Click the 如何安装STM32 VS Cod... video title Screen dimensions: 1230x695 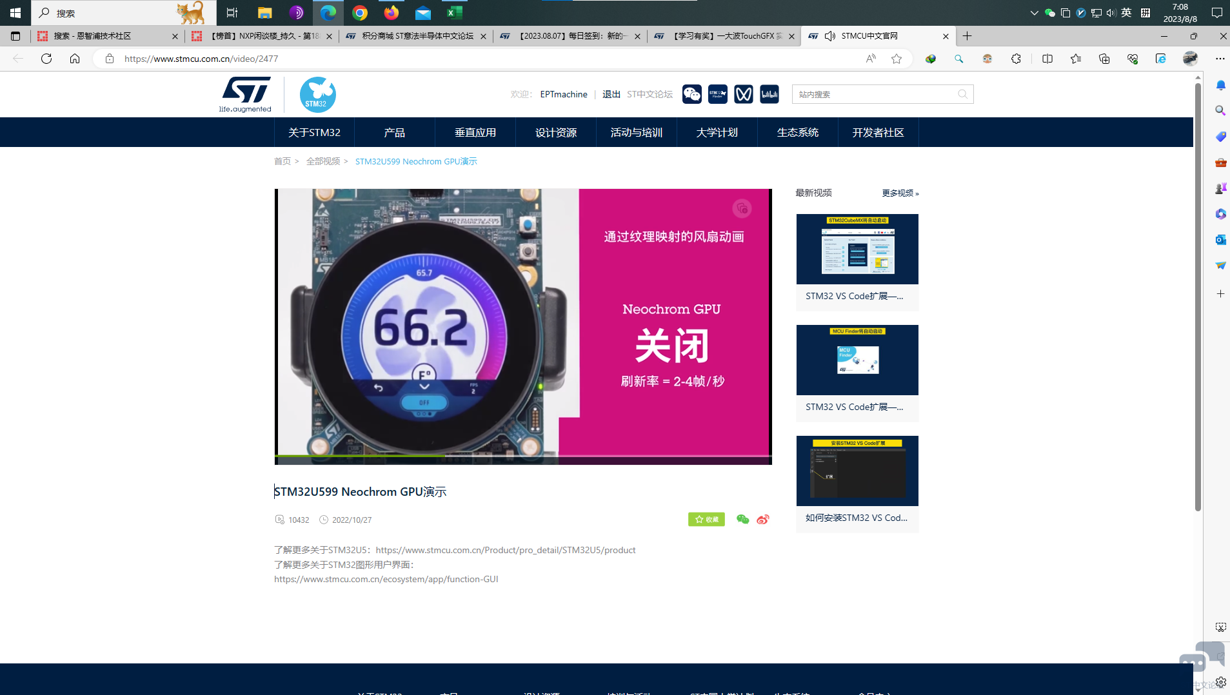tap(857, 518)
